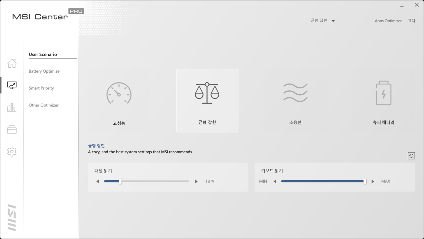Switch to Smart Priority tab

41,88
